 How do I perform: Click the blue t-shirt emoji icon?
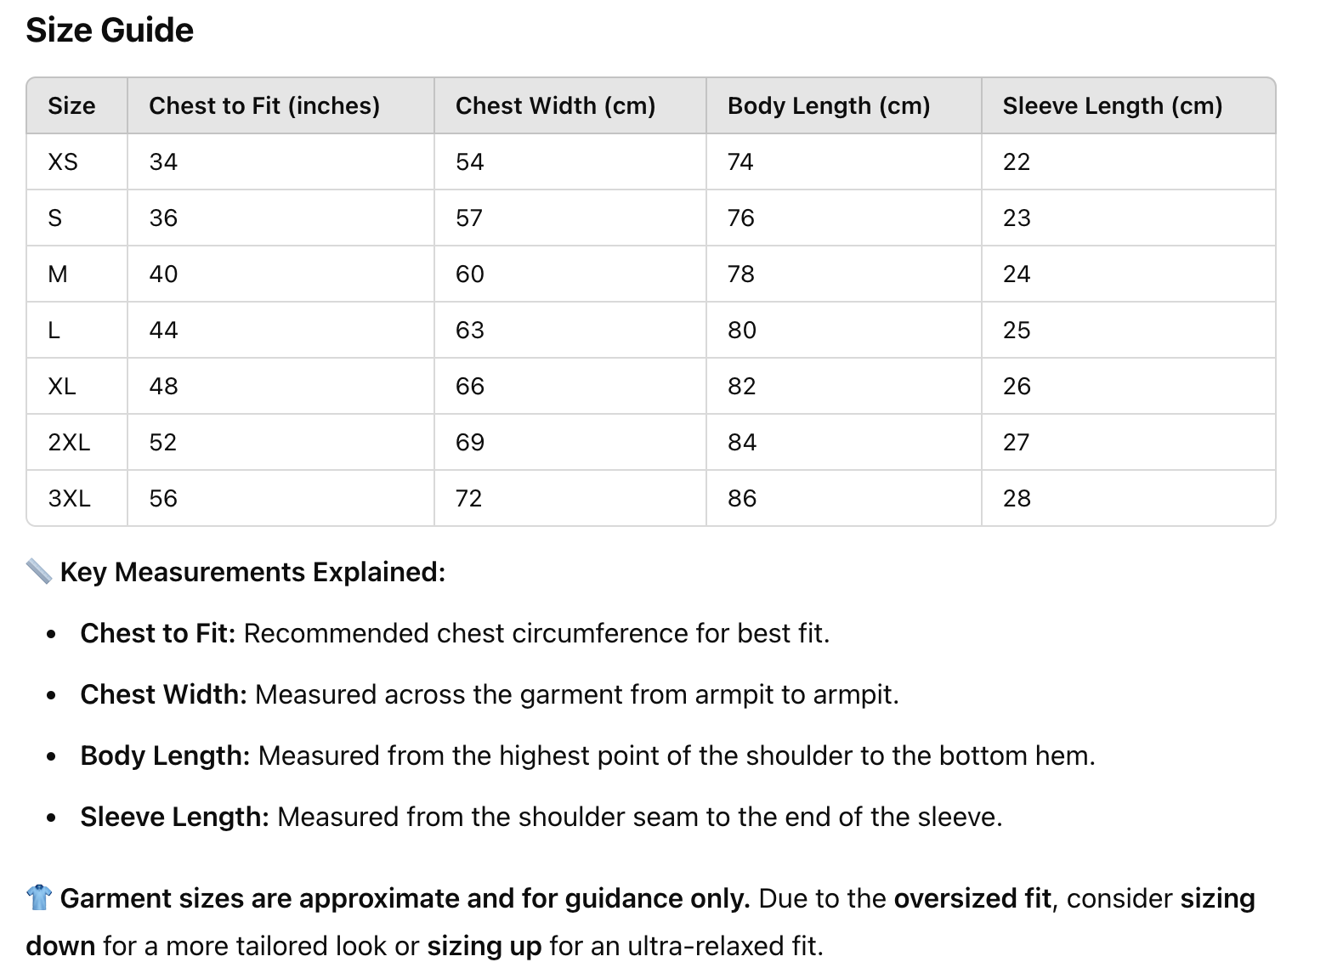(39, 897)
